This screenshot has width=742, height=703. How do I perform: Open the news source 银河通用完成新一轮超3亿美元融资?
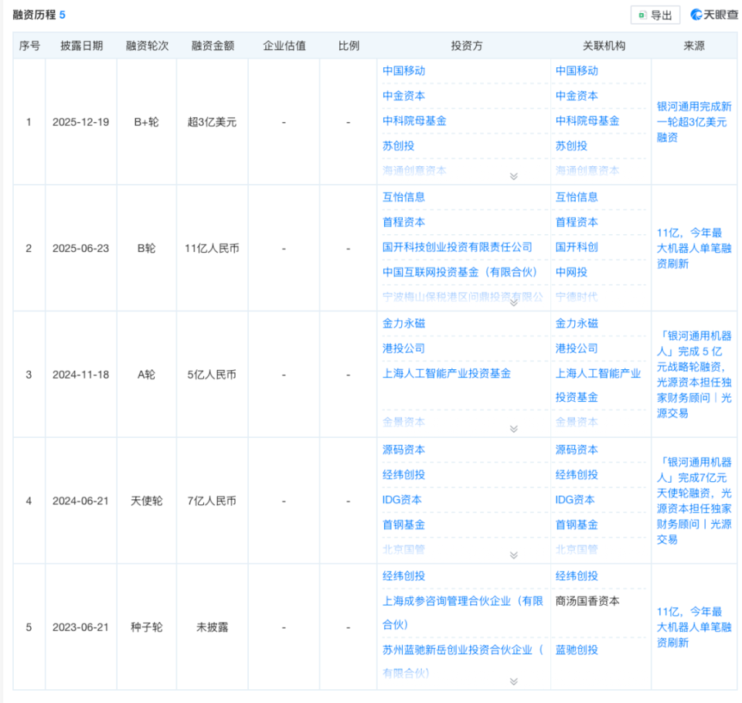[695, 121]
